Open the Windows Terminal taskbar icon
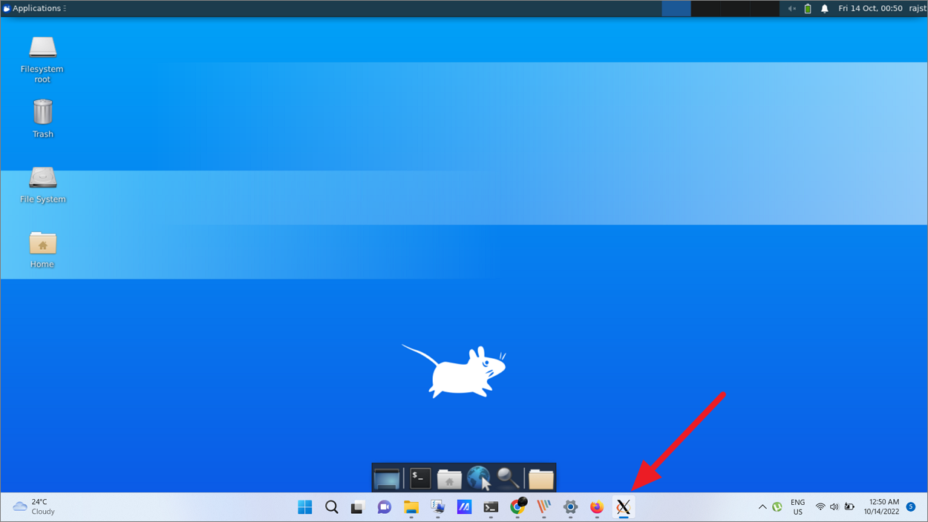The image size is (928, 522). click(x=491, y=507)
